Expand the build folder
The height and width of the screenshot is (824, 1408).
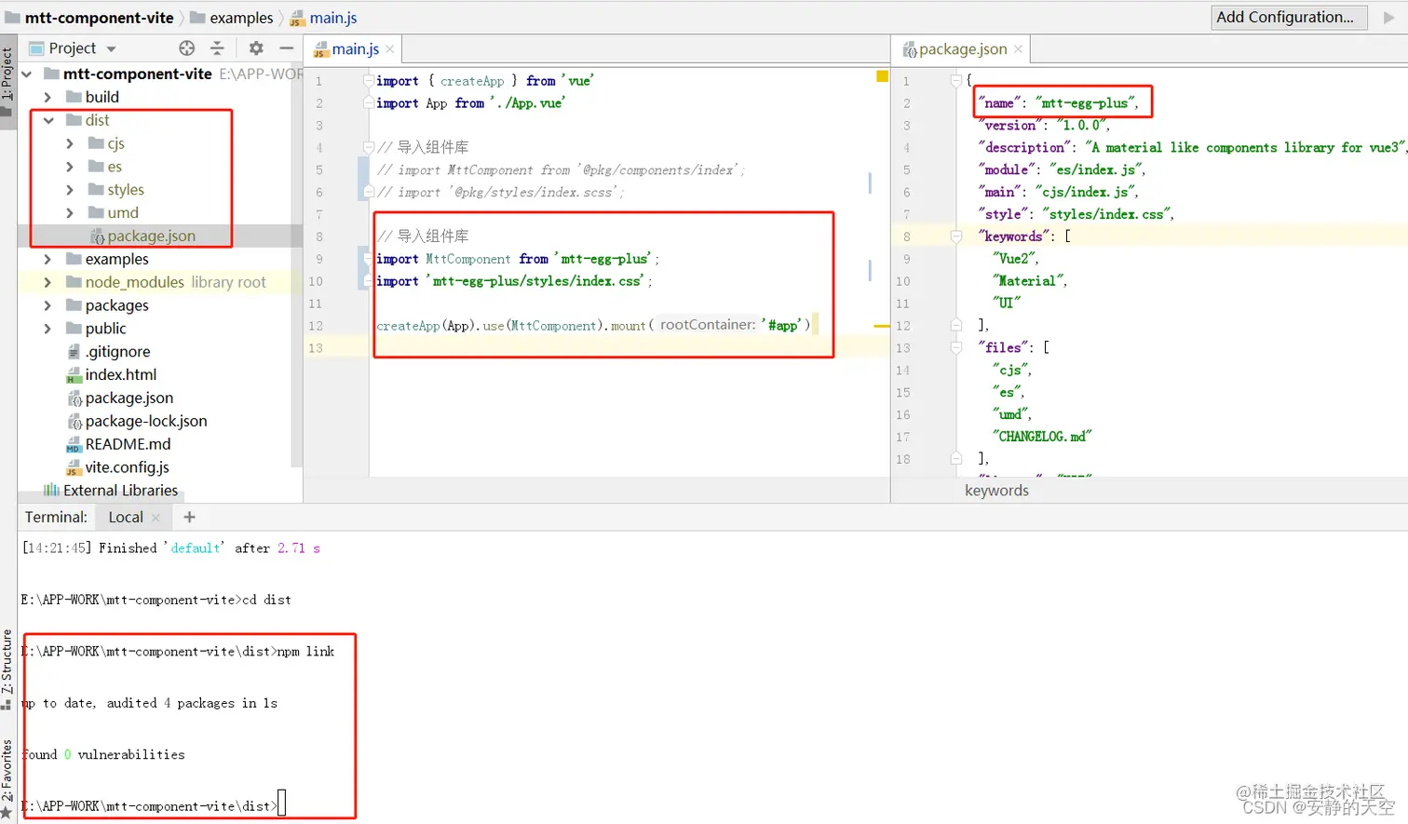(x=48, y=97)
